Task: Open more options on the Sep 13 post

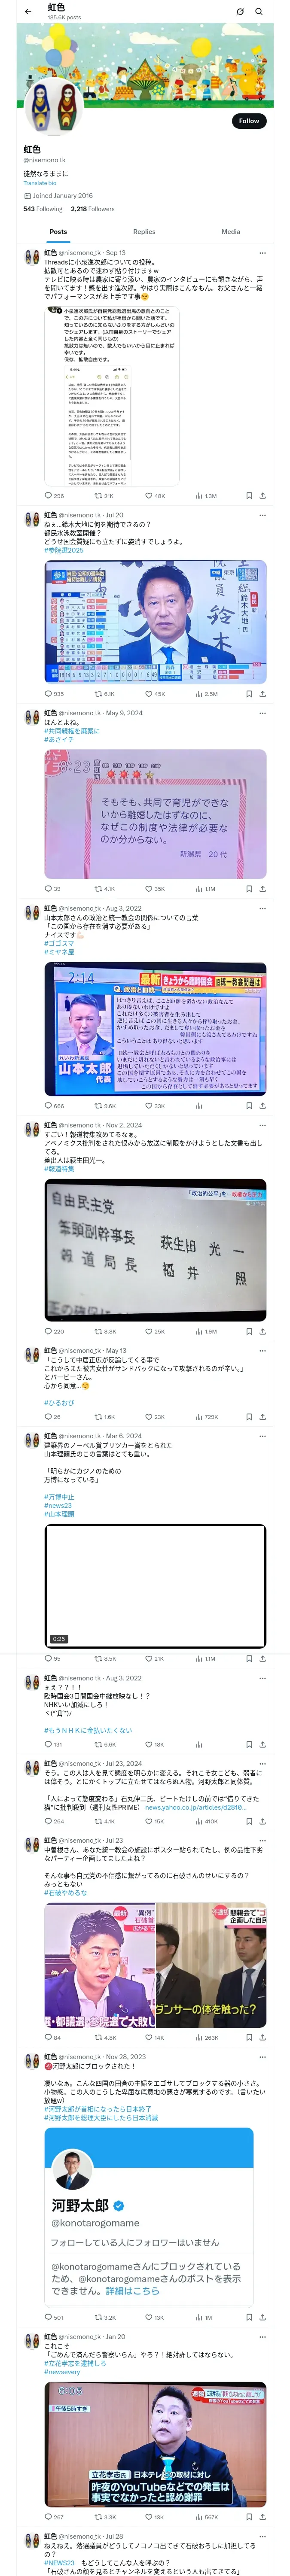Action: click(263, 253)
